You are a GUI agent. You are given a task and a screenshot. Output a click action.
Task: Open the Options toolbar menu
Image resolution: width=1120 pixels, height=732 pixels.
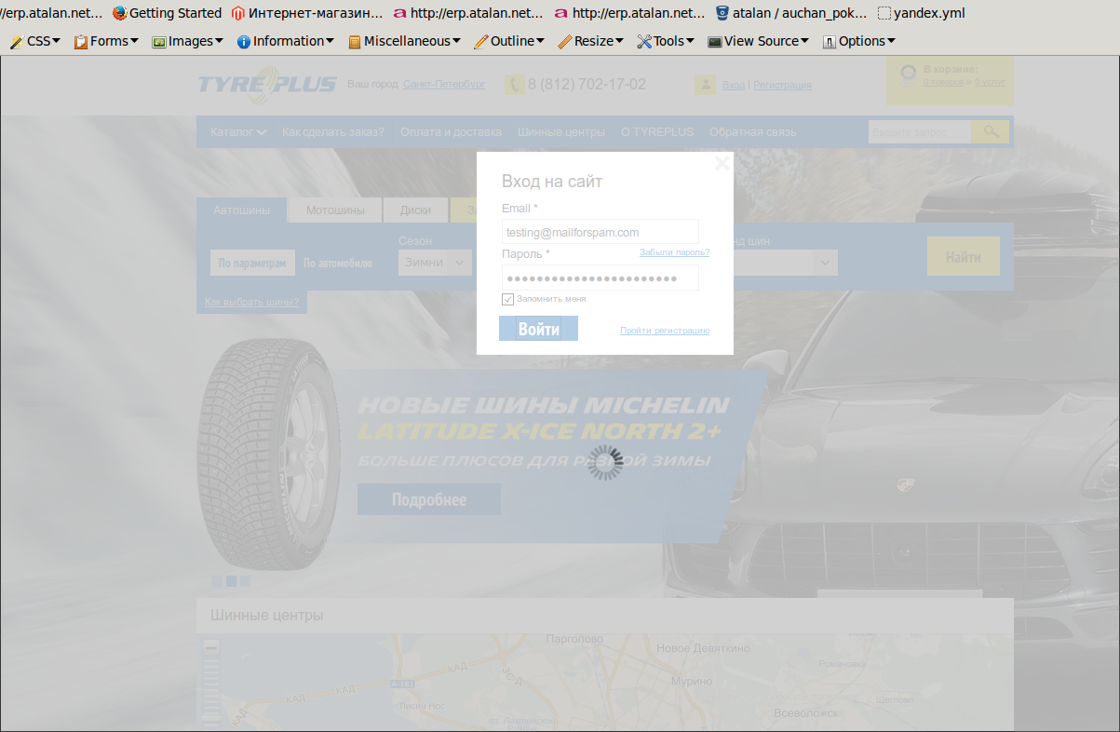[x=858, y=41]
